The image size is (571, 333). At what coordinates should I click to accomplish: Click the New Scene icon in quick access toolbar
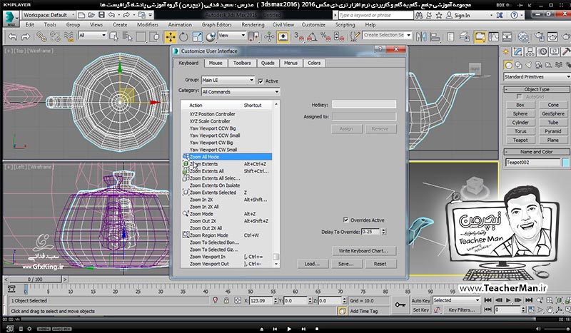pos(81,15)
